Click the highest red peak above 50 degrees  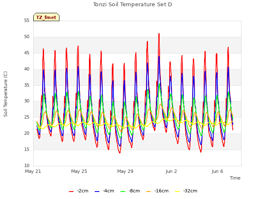click(x=159, y=34)
